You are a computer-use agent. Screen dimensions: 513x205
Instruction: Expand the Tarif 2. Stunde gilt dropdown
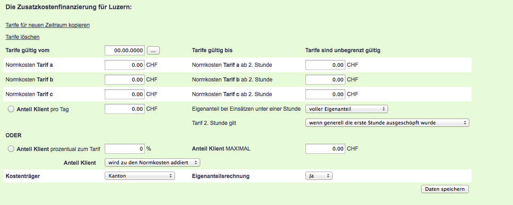tap(387, 123)
